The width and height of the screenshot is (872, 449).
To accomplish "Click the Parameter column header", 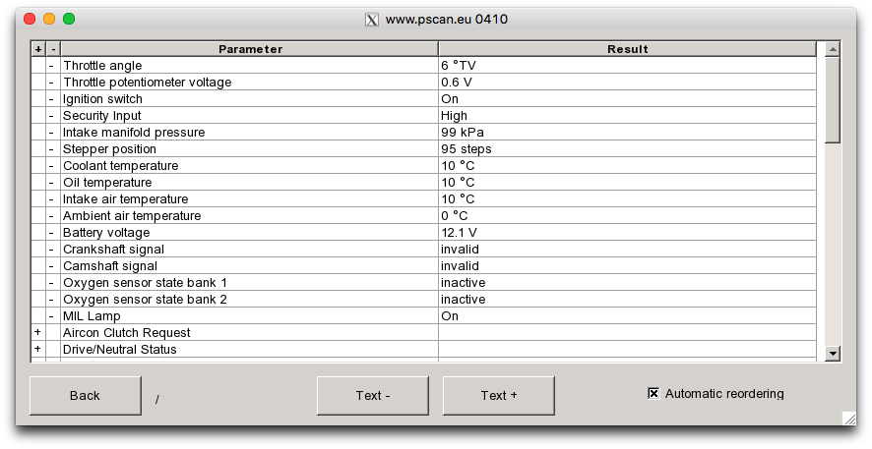I will [x=250, y=48].
